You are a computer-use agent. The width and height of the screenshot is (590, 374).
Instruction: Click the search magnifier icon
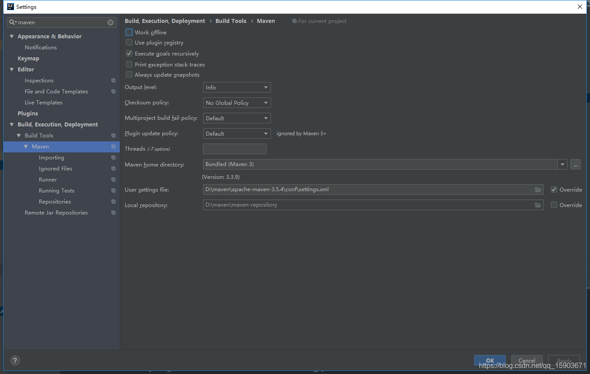[13, 22]
